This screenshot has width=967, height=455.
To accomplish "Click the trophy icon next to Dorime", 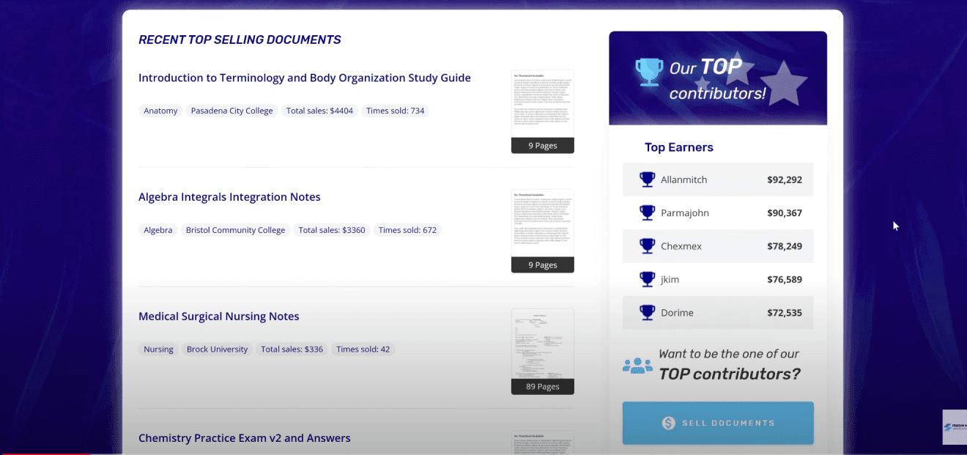I will point(647,312).
